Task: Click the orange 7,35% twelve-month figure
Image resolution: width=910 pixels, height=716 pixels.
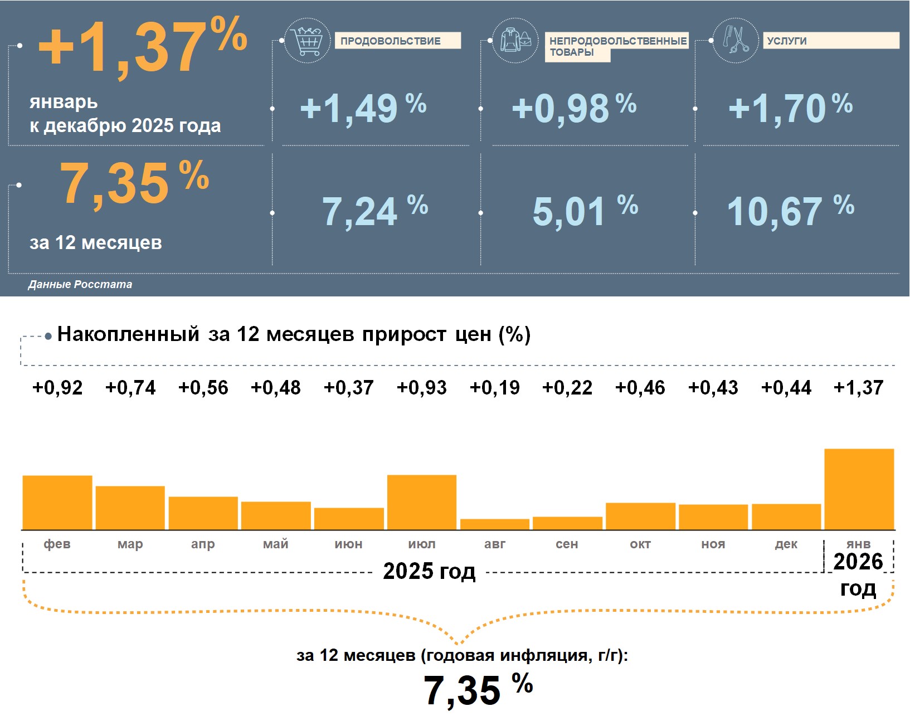Action: pyautogui.click(x=134, y=183)
